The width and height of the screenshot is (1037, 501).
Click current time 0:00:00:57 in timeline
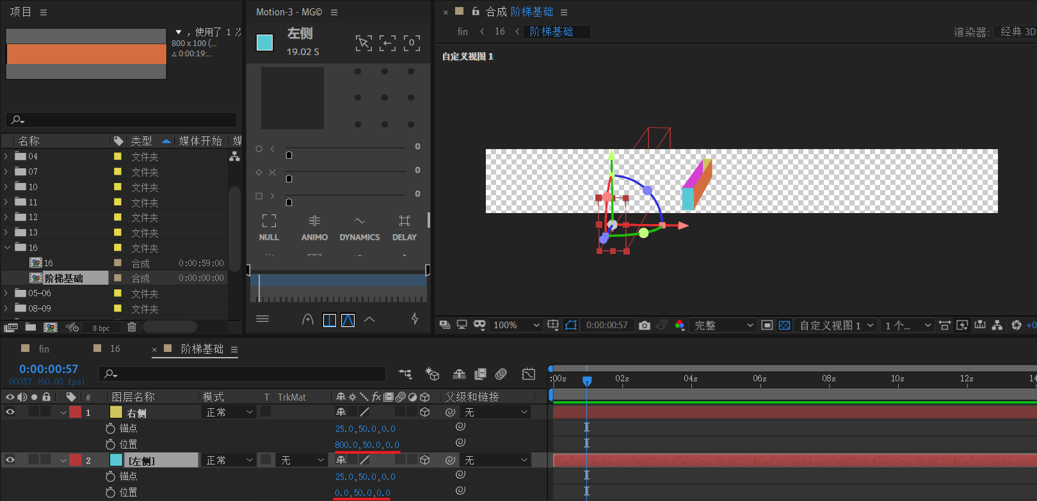[x=49, y=369]
